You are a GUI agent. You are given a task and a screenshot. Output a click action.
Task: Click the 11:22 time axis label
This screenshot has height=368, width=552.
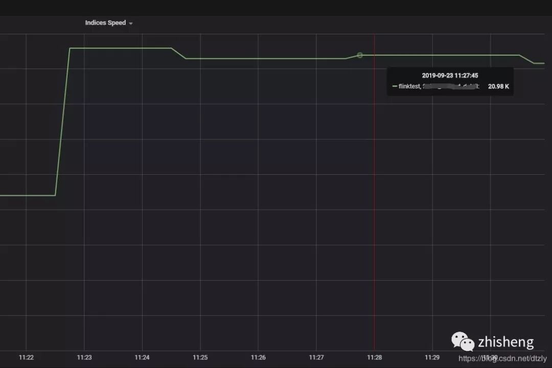[x=26, y=357]
